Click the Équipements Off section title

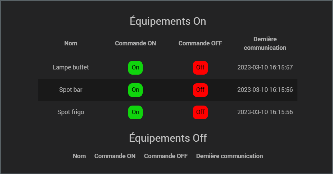[168, 138]
